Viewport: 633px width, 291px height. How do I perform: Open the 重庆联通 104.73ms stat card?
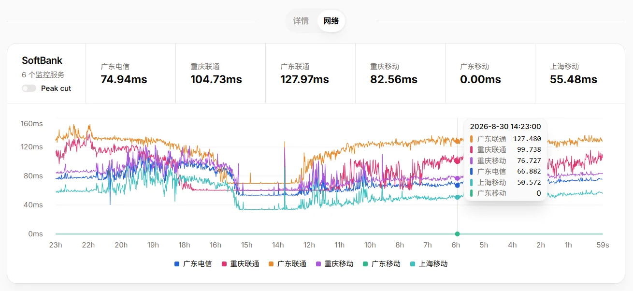coord(220,73)
